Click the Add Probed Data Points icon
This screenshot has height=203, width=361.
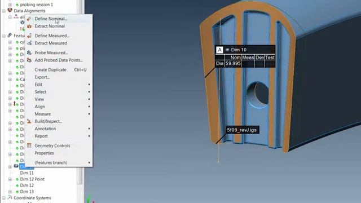[29, 60]
